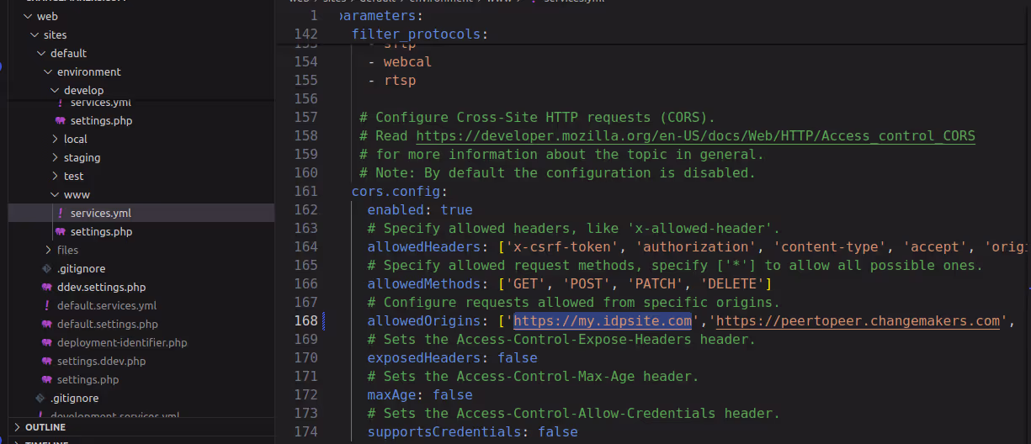Collapse the www folder
The height and width of the screenshot is (444, 1031).
[x=55, y=195]
